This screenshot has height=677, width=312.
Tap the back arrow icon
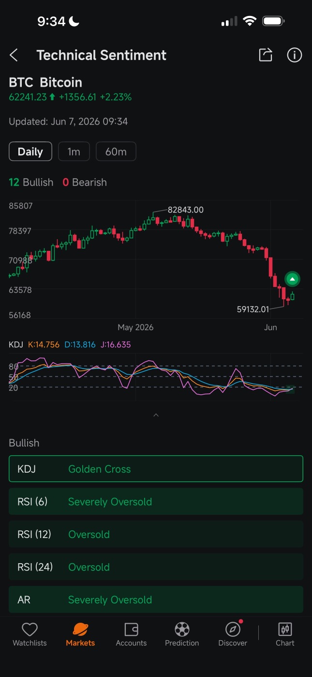14,55
